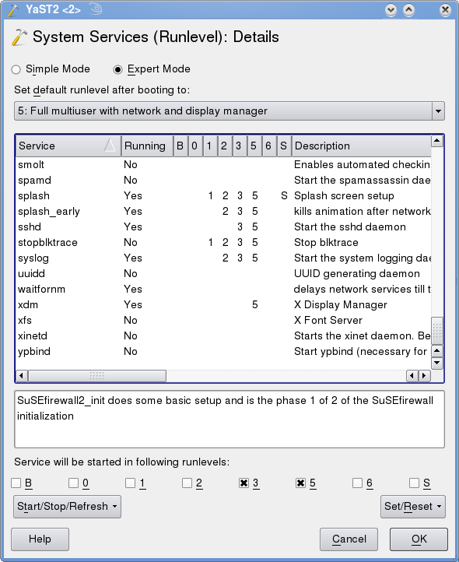This screenshot has height=562, width=459.
Task: Open the Set/Reset menu button
Action: [413, 507]
